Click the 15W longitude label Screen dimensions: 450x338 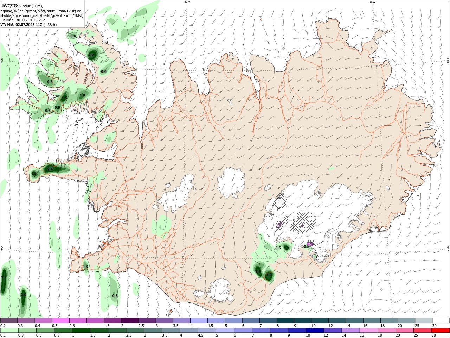click(372, 2)
